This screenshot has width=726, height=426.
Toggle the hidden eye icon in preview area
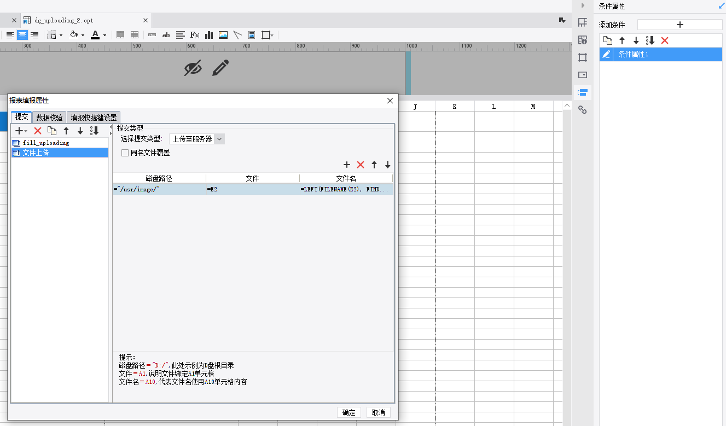click(x=193, y=68)
